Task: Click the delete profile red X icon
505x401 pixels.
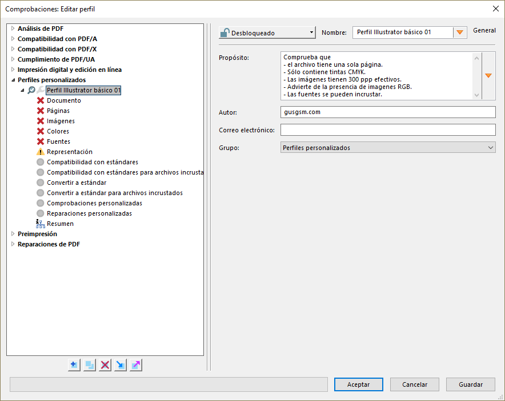Action: [105, 365]
